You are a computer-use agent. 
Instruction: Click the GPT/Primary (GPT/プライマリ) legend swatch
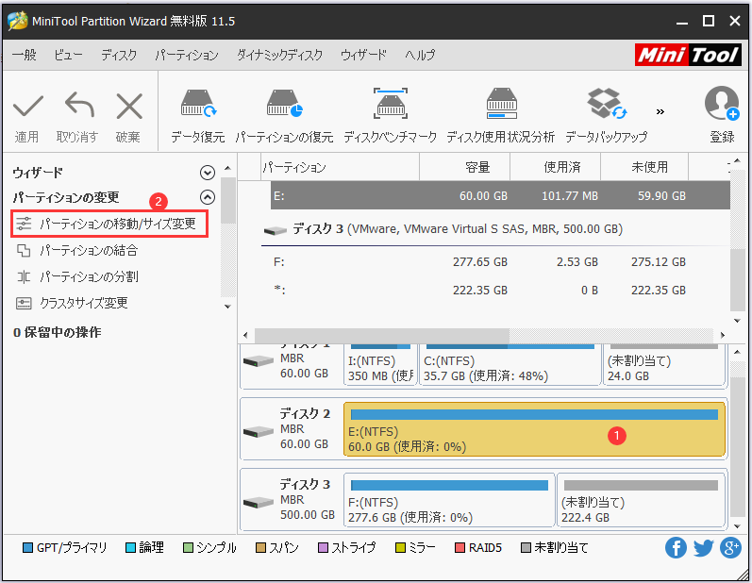coord(27,547)
